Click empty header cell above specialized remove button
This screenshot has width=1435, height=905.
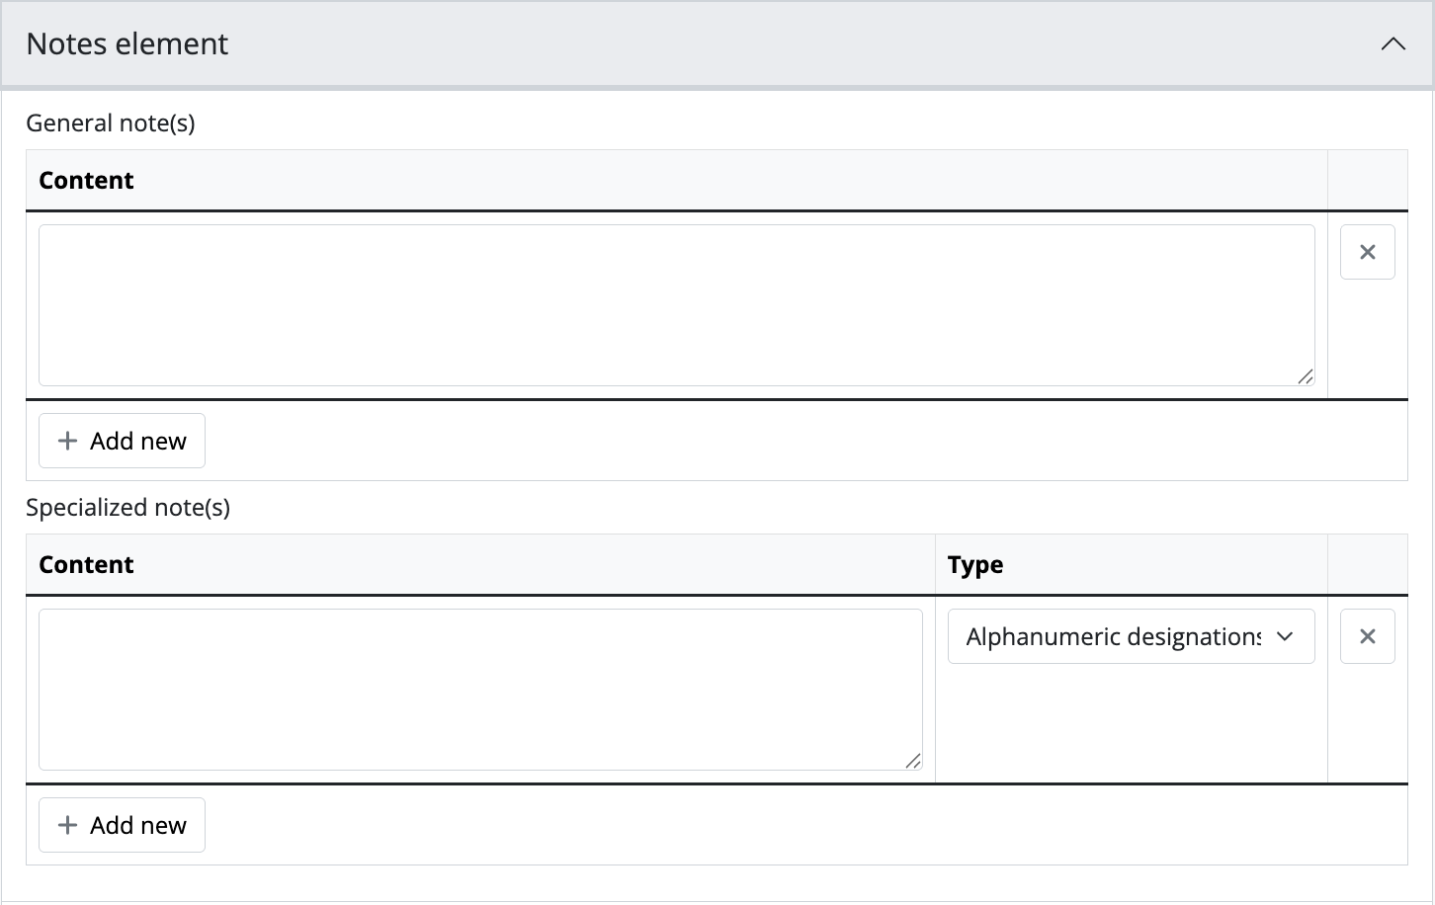pos(1367,565)
